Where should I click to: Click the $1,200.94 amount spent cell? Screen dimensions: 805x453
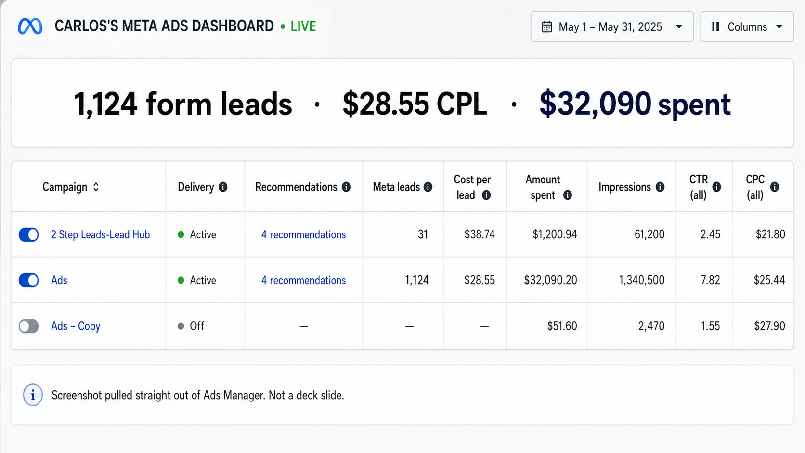(x=555, y=234)
